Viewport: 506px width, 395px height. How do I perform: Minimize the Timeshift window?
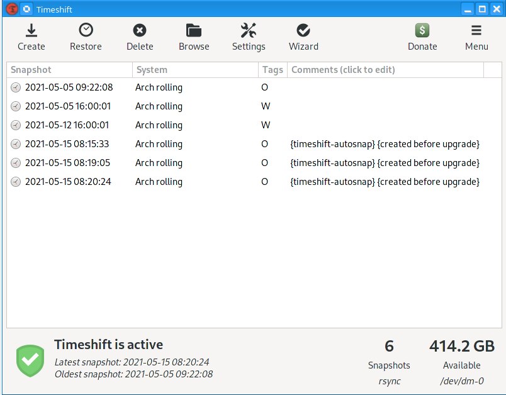[x=467, y=9]
